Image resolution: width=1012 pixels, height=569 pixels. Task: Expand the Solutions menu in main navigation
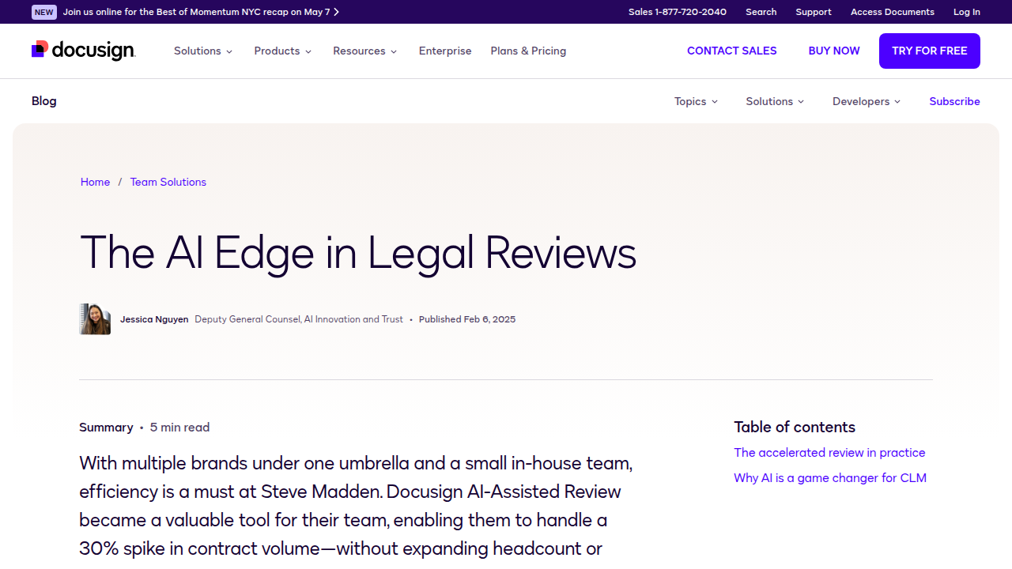203,51
